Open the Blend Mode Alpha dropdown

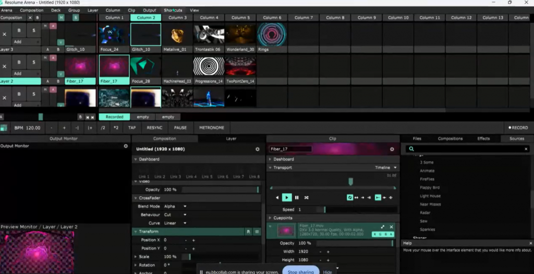click(175, 206)
